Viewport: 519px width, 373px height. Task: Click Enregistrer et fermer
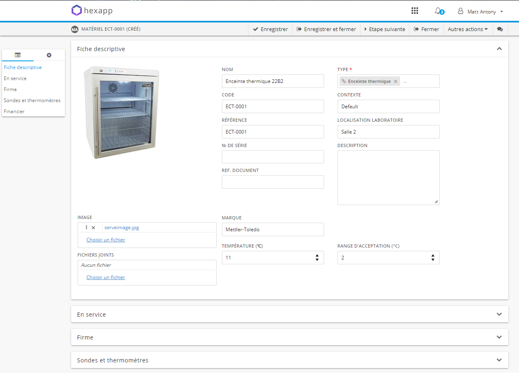coord(326,29)
